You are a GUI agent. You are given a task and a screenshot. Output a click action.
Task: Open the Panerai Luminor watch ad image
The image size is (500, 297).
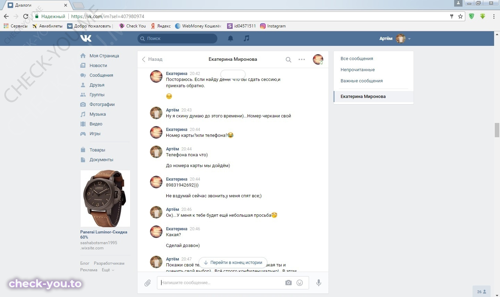pos(105,198)
